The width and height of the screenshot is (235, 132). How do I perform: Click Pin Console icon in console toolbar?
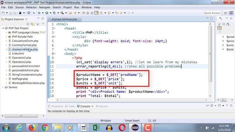coord(207,106)
